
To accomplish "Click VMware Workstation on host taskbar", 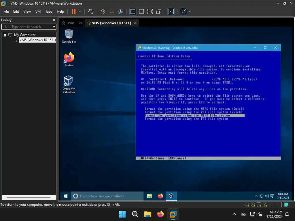I will pyautogui.click(x=173, y=214).
